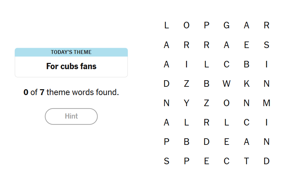Choose the letter O in the top row
289x186 pixels.
pyautogui.click(x=187, y=25)
